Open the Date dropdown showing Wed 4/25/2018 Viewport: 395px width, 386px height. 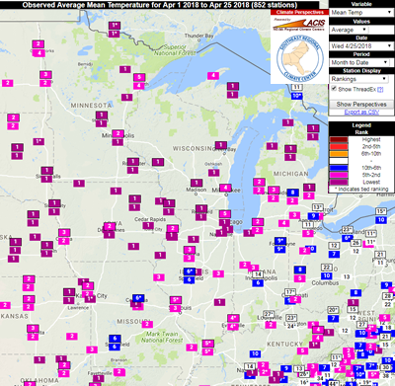361,46
